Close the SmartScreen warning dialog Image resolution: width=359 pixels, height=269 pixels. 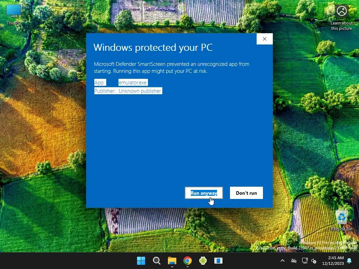(x=264, y=39)
